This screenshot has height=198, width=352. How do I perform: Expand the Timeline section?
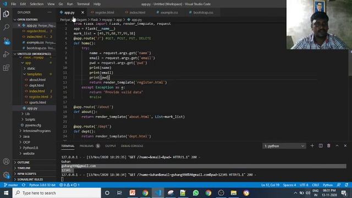[x=24, y=168]
